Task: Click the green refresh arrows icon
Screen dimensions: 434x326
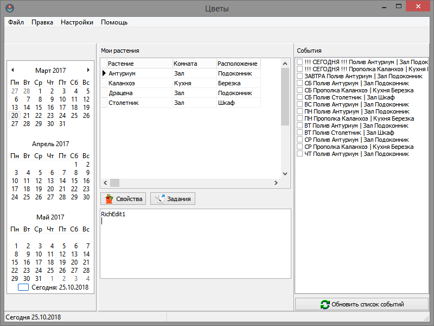Action: [x=325, y=304]
